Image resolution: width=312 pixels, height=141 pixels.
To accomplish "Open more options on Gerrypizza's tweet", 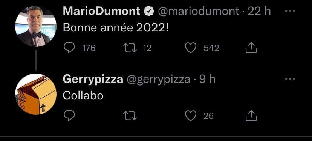I will click(290, 79).
